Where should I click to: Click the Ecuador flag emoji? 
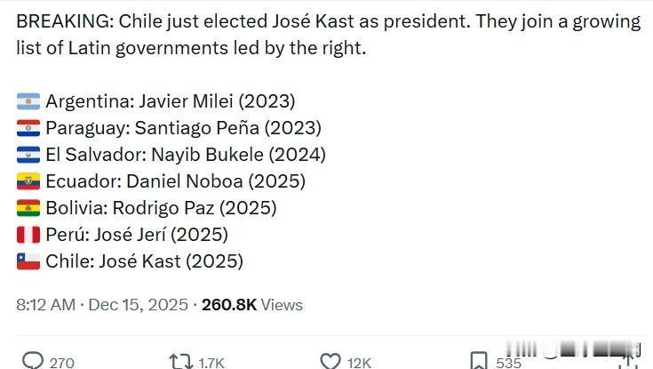[28, 181]
